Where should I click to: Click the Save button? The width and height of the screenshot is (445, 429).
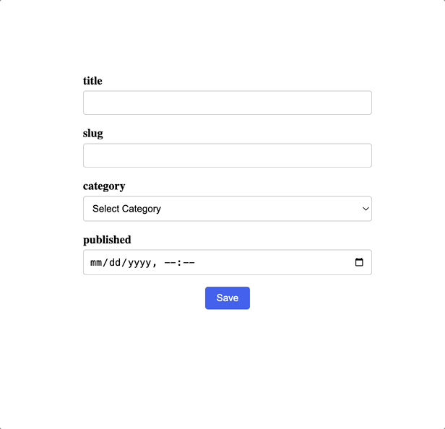click(228, 298)
